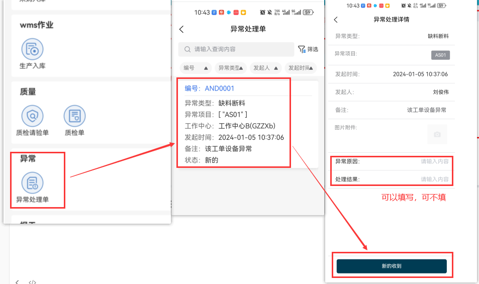
Task: Sort list by 发起时间
Action: pos(300,68)
